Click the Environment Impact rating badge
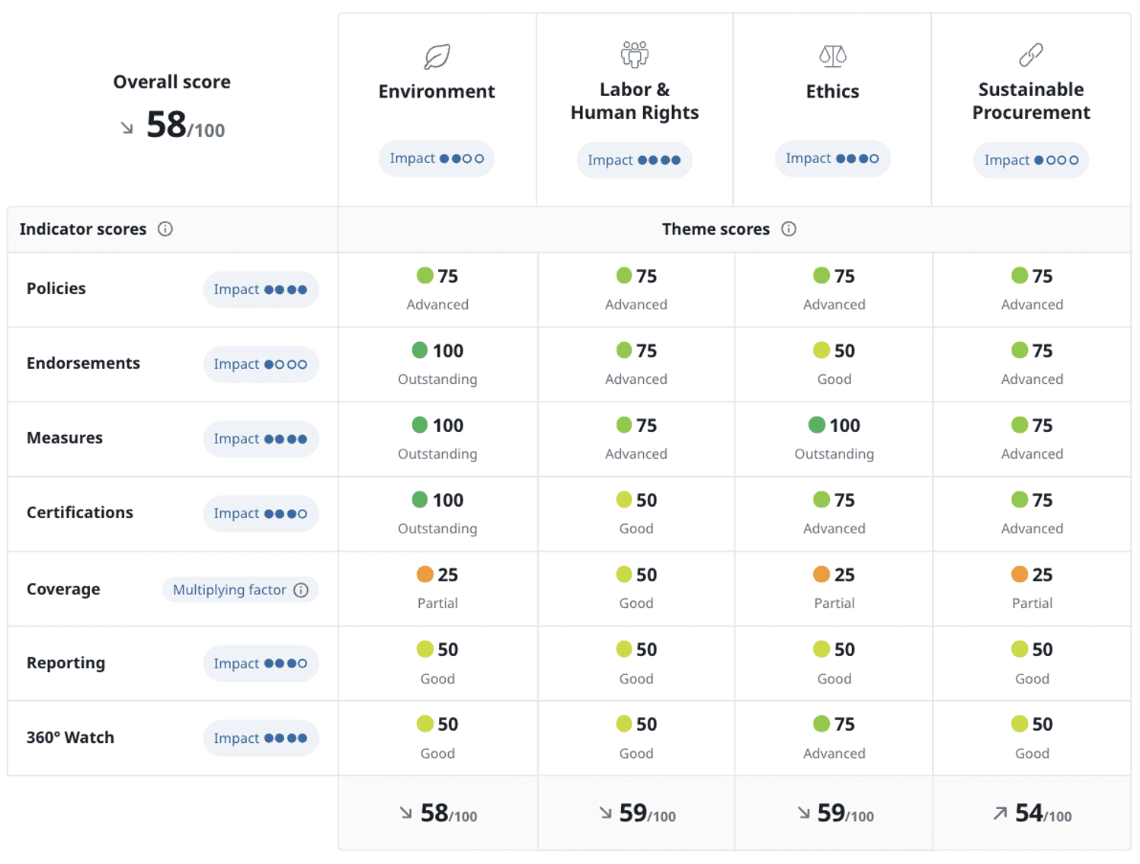This screenshot has width=1140, height=864. [436, 158]
